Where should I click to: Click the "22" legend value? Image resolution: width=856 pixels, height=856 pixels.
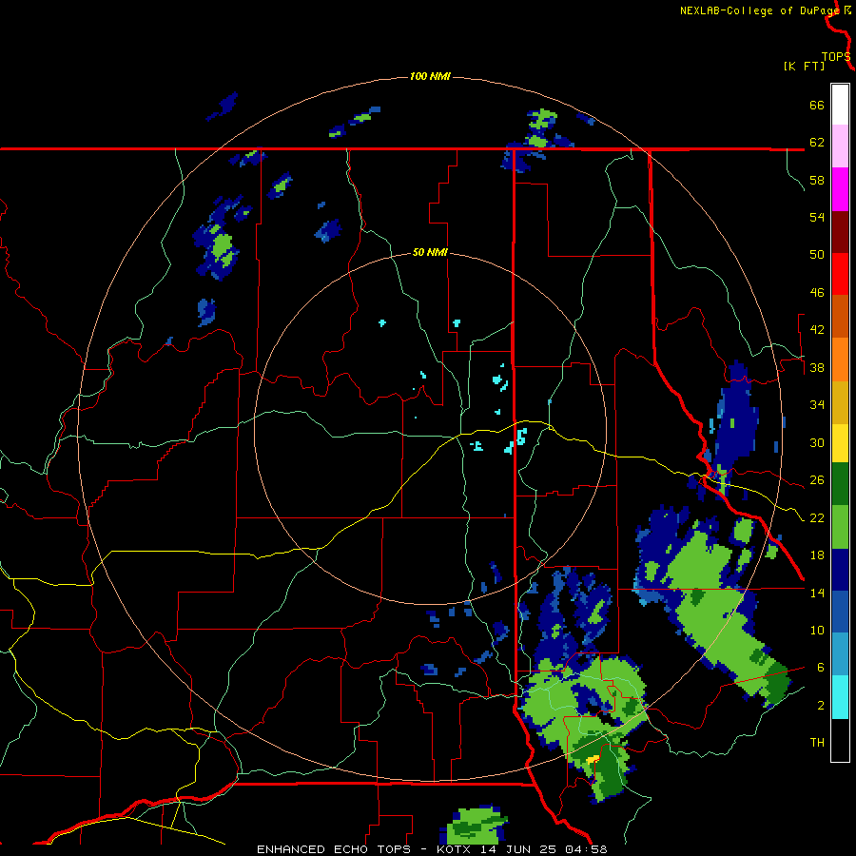(817, 517)
